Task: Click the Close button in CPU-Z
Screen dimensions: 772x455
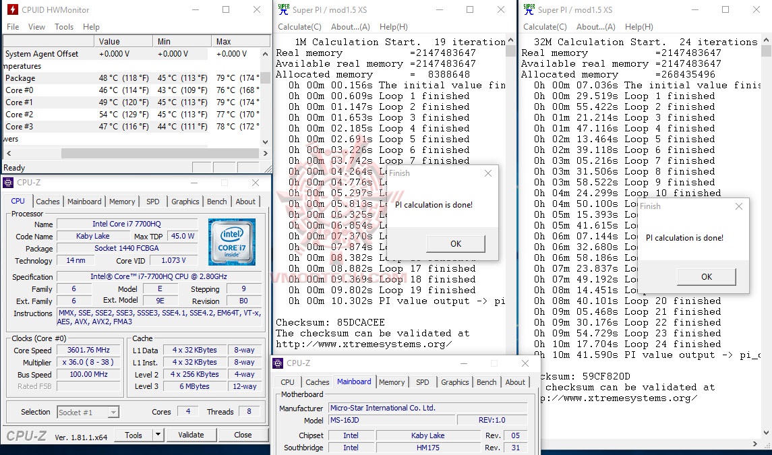Action: (x=243, y=435)
